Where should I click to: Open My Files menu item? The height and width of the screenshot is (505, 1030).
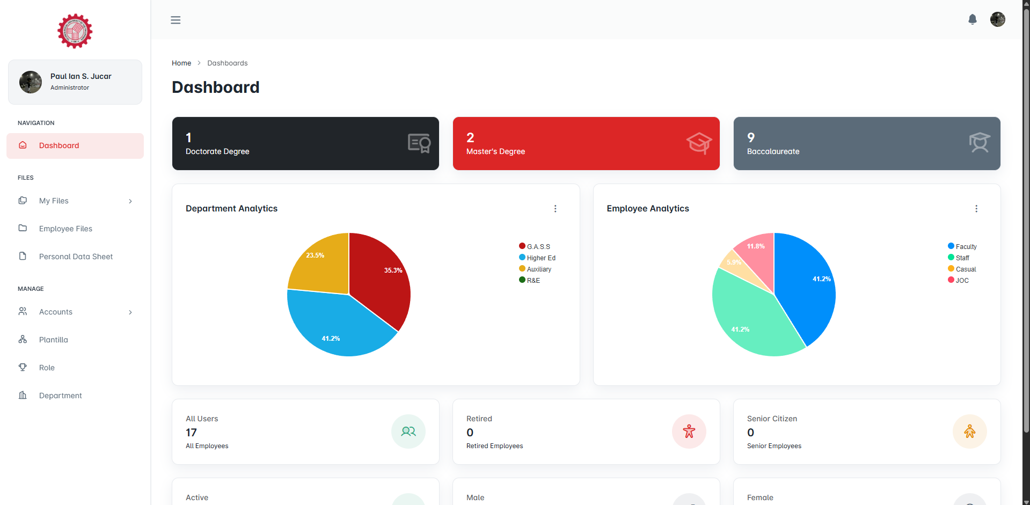tap(75, 201)
